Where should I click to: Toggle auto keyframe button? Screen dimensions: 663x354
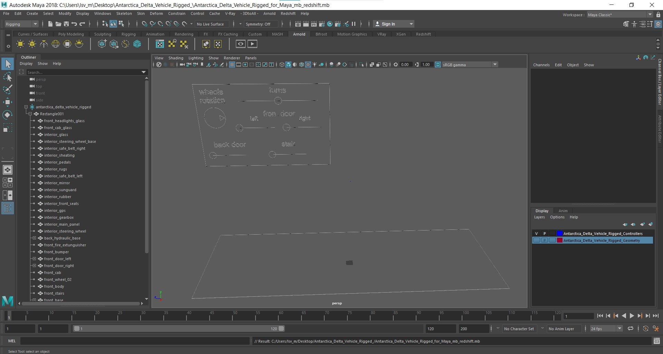point(646,329)
